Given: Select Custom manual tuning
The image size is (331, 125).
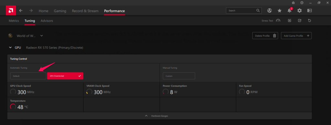Looking at the screenshot, I should click(x=179, y=76).
